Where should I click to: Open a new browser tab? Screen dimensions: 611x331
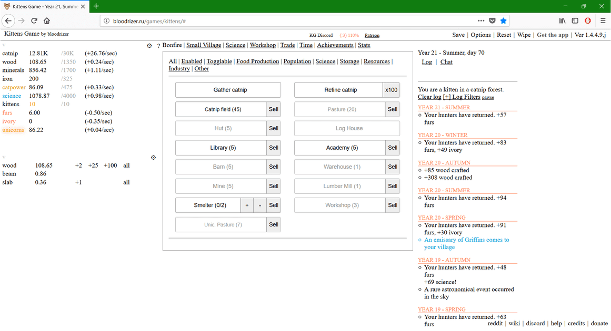[96, 6]
